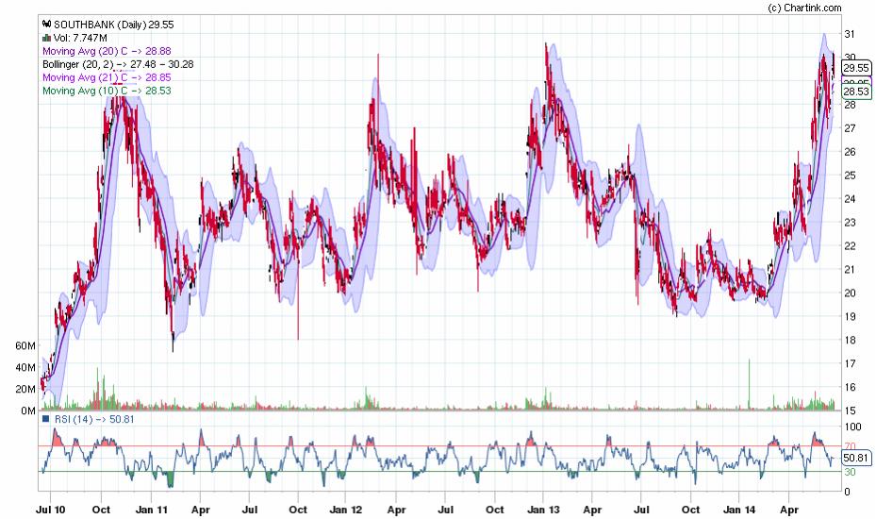The width and height of the screenshot is (876, 519).
Task: Click the 17 price axis label
Action: (850, 363)
